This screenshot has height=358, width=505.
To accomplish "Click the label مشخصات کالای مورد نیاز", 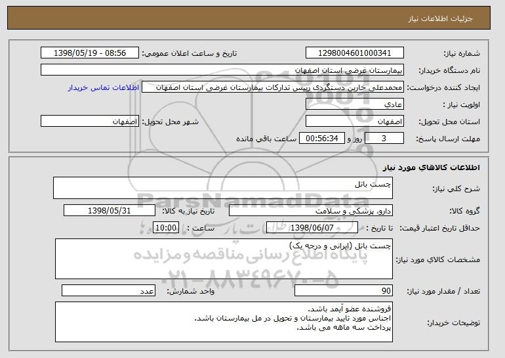I will coord(438,259).
